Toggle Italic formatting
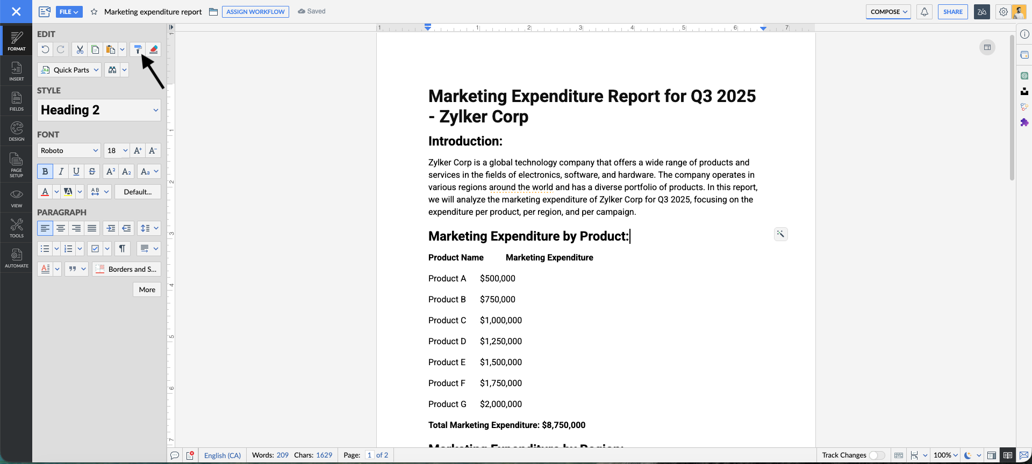1032x464 pixels. tap(61, 171)
